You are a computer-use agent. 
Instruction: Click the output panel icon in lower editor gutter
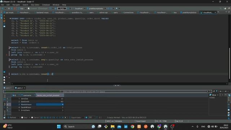click(x=4, y=77)
